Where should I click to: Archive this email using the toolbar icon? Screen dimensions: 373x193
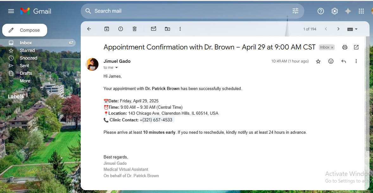click(107, 29)
